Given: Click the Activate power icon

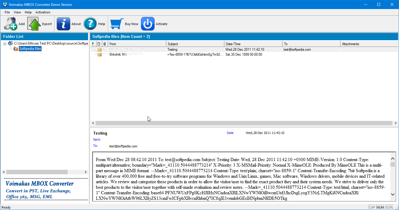Looking at the screenshot, I should pos(148,24).
